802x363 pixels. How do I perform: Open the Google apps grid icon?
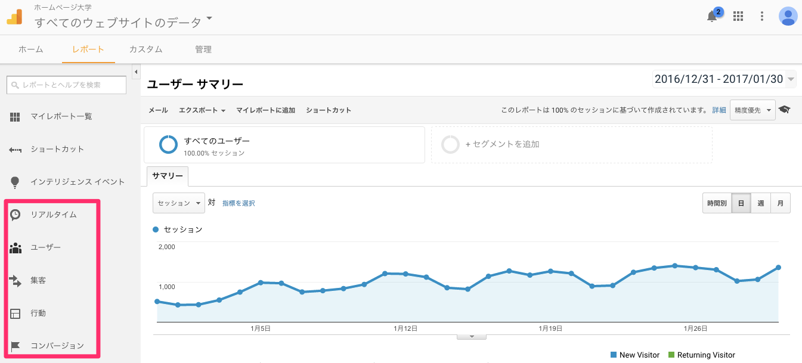(x=738, y=16)
